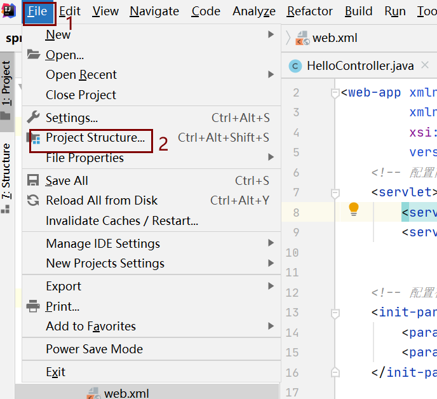Click the Settings wrench icon
Image resolution: width=437 pixels, height=399 pixels.
[x=34, y=118]
